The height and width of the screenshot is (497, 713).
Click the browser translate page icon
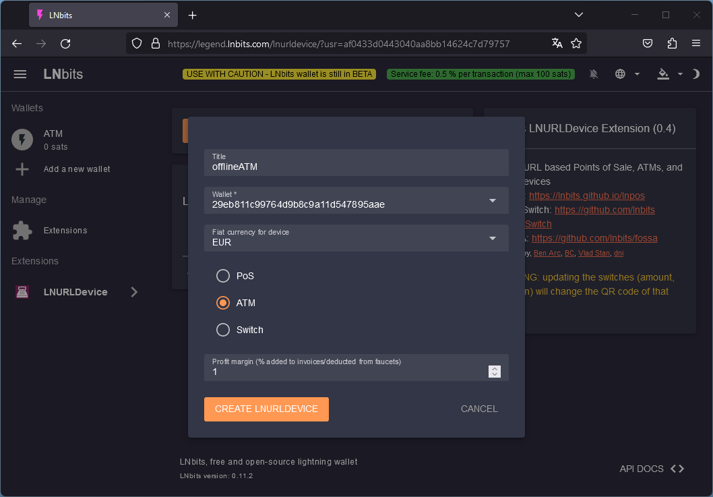557,44
